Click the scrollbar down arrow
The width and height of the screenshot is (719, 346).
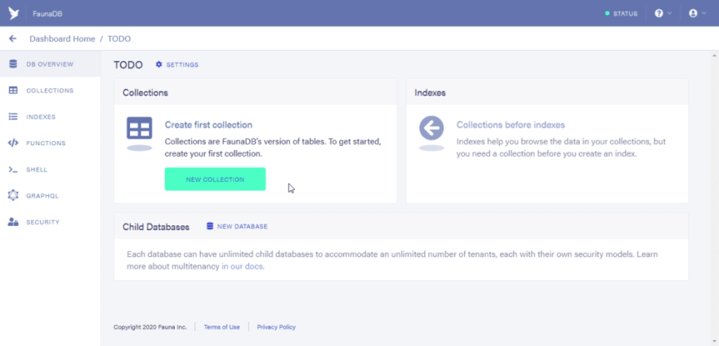pos(714,342)
